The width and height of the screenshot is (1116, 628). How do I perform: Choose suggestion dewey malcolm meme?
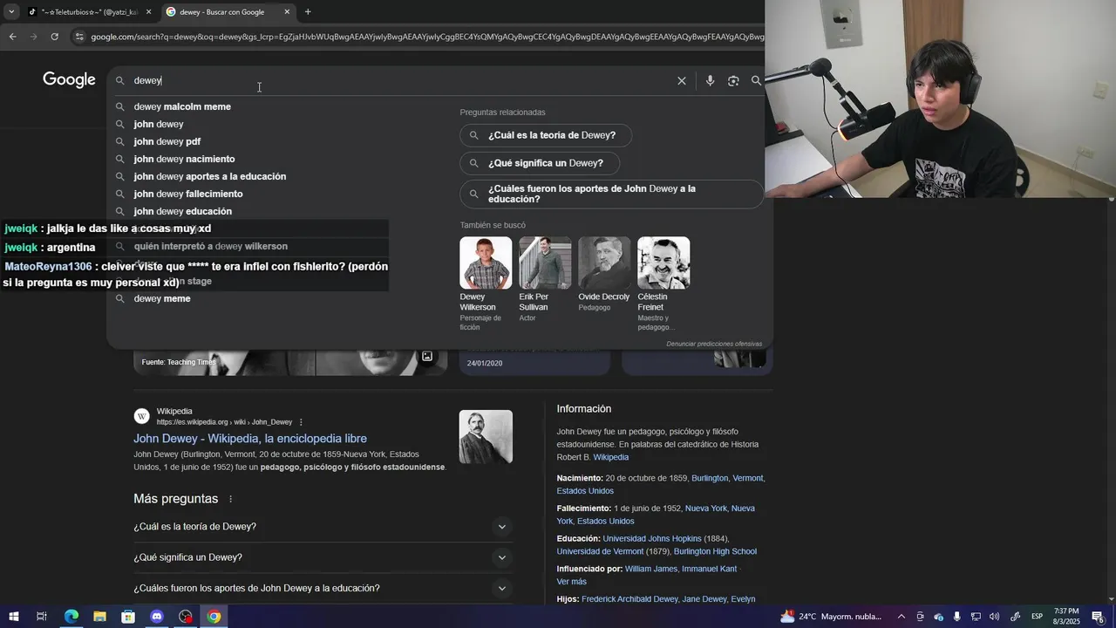(182, 106)
